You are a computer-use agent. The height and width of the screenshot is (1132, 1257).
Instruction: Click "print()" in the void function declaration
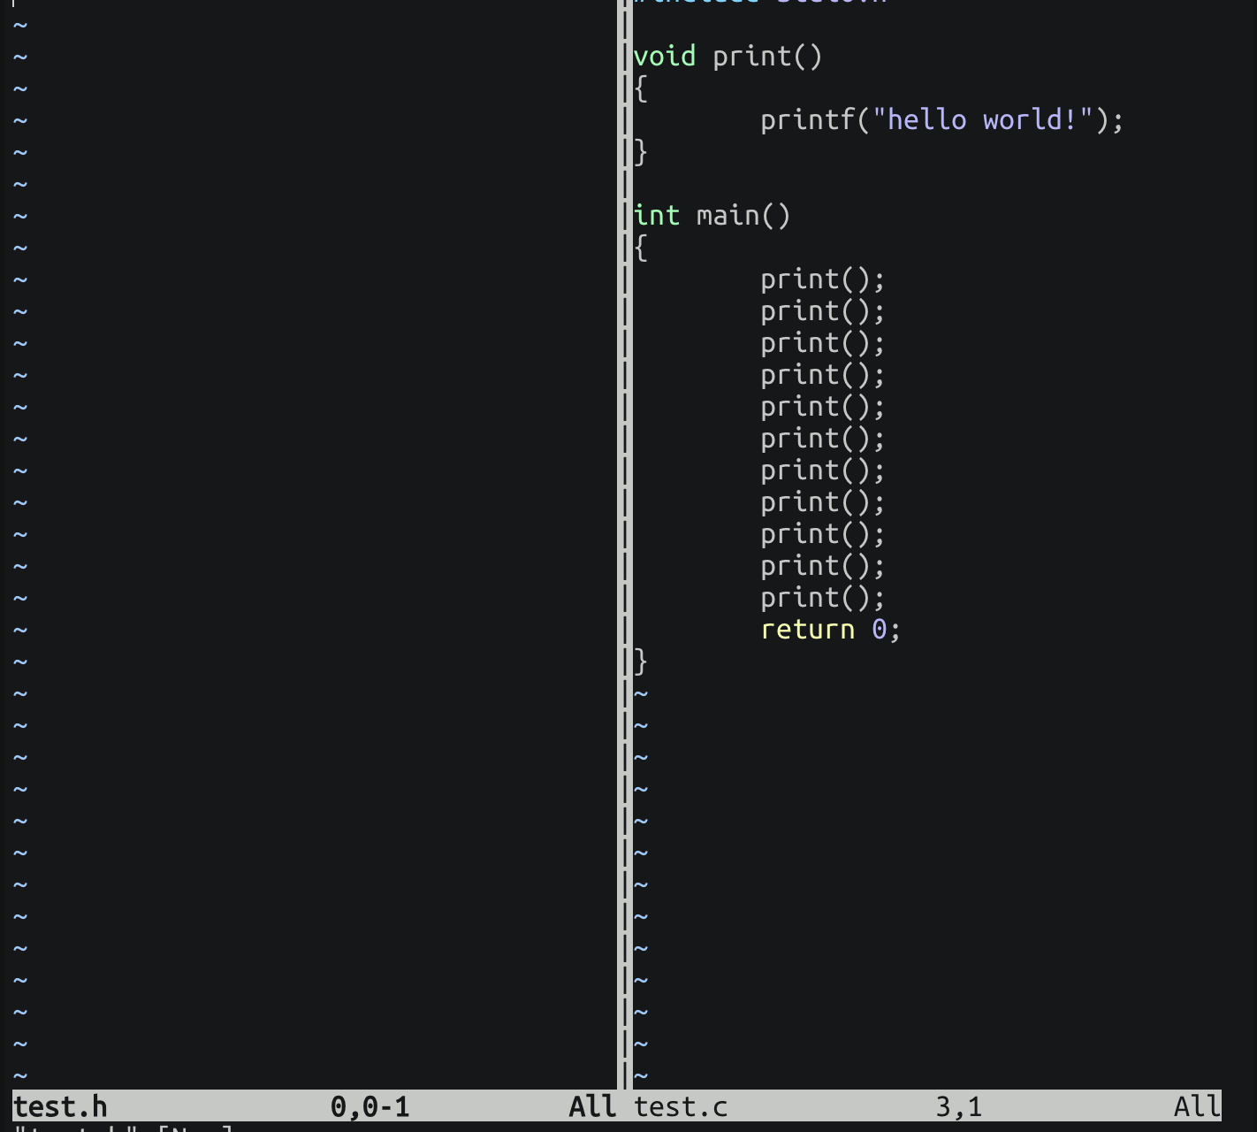(767, 57)
